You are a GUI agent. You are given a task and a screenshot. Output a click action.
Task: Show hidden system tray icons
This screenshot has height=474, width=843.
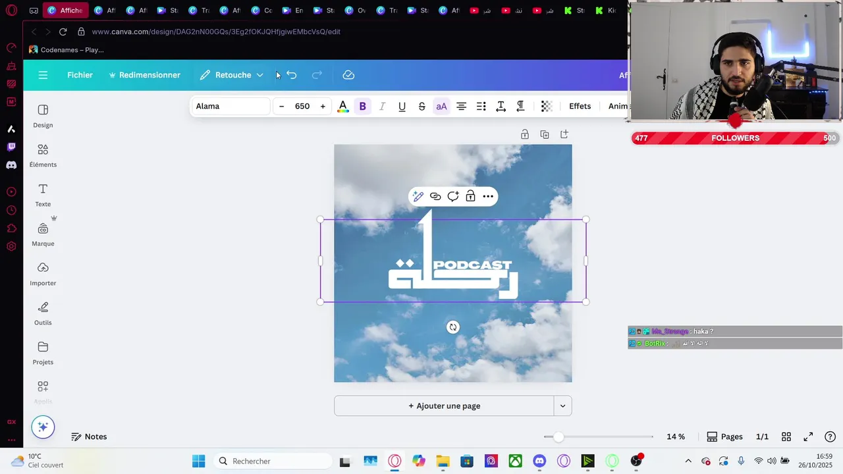point(688,461)
